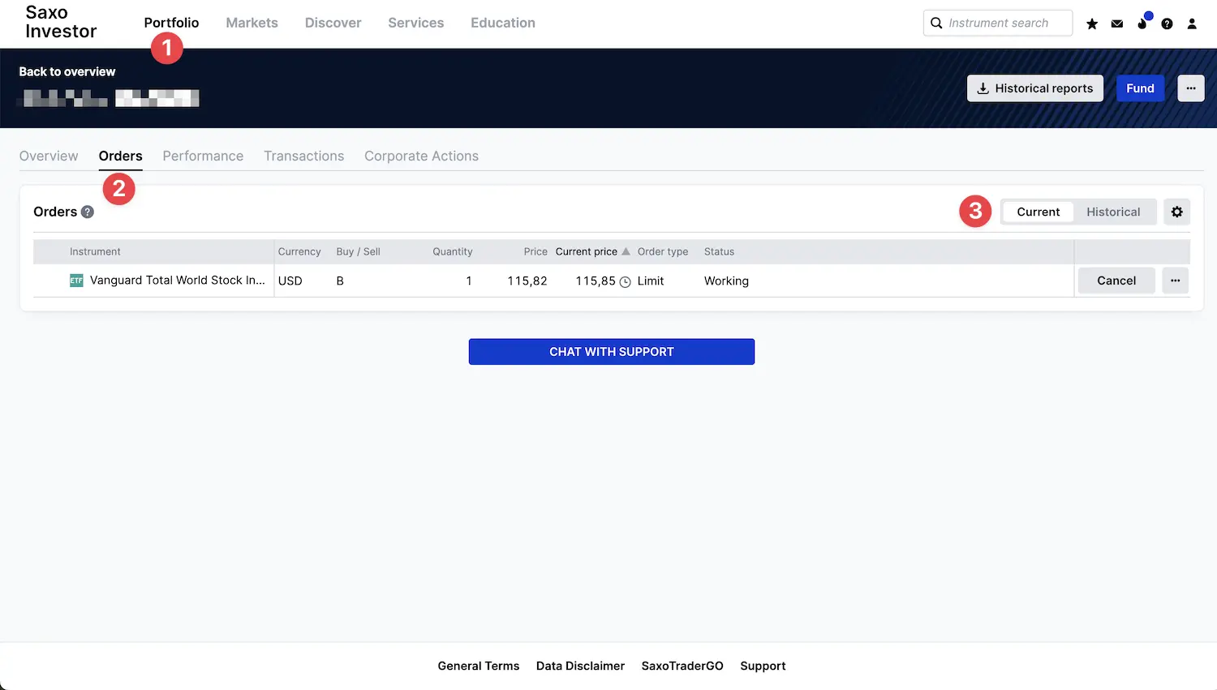
Task: Click the current price 115,85
Action: 596,281
